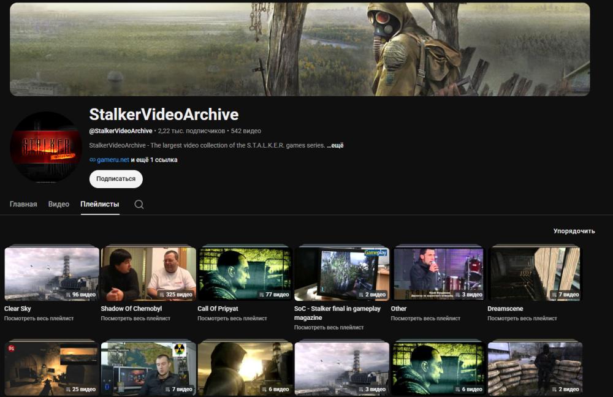
Task: Click the 96 видео playlist count badge
Action: 81,295
